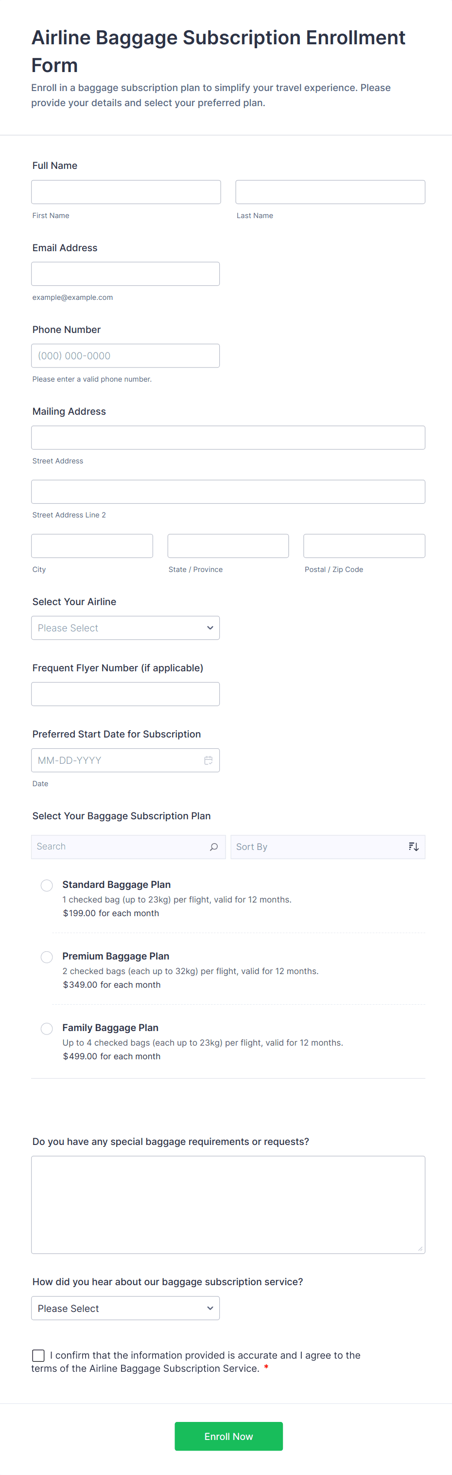Click into the Last Name field
452x1475 pixels.
330,192
